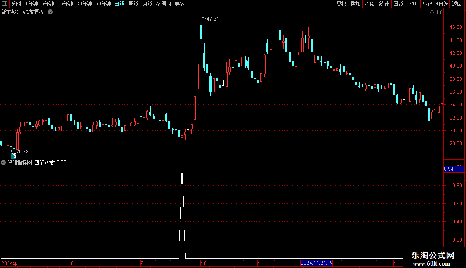466x268 pixels.
Task: Click the 返回 back button
Action: click(457, 4)
